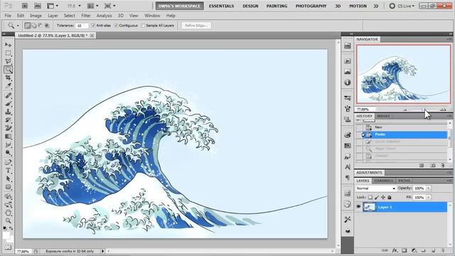The height and width of the screenshot is (256, 455).
Task: Open the Fill slider arrow
Action: click(x=428, y=198)
